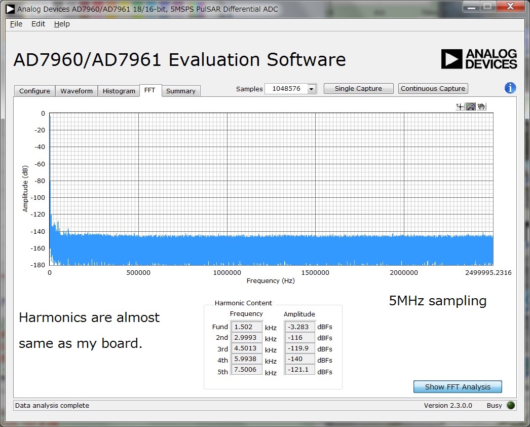Viewport: 530px width, 427px height.
Task: Open the Edit menu
Action: pos(38,24)
